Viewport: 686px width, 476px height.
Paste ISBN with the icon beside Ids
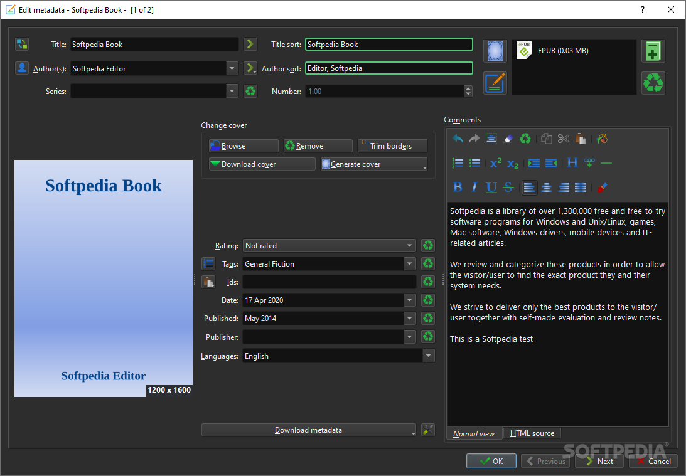pos(208,282)
